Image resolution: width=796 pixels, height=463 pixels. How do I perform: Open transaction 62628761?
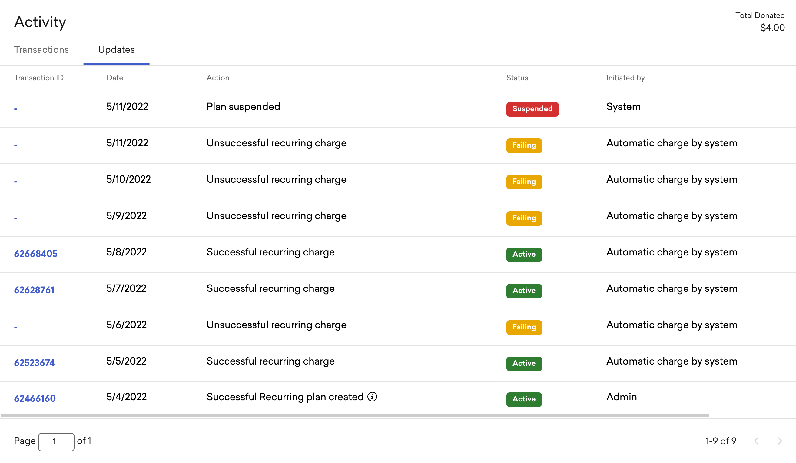pyautogui.click(x=34, y=290)
